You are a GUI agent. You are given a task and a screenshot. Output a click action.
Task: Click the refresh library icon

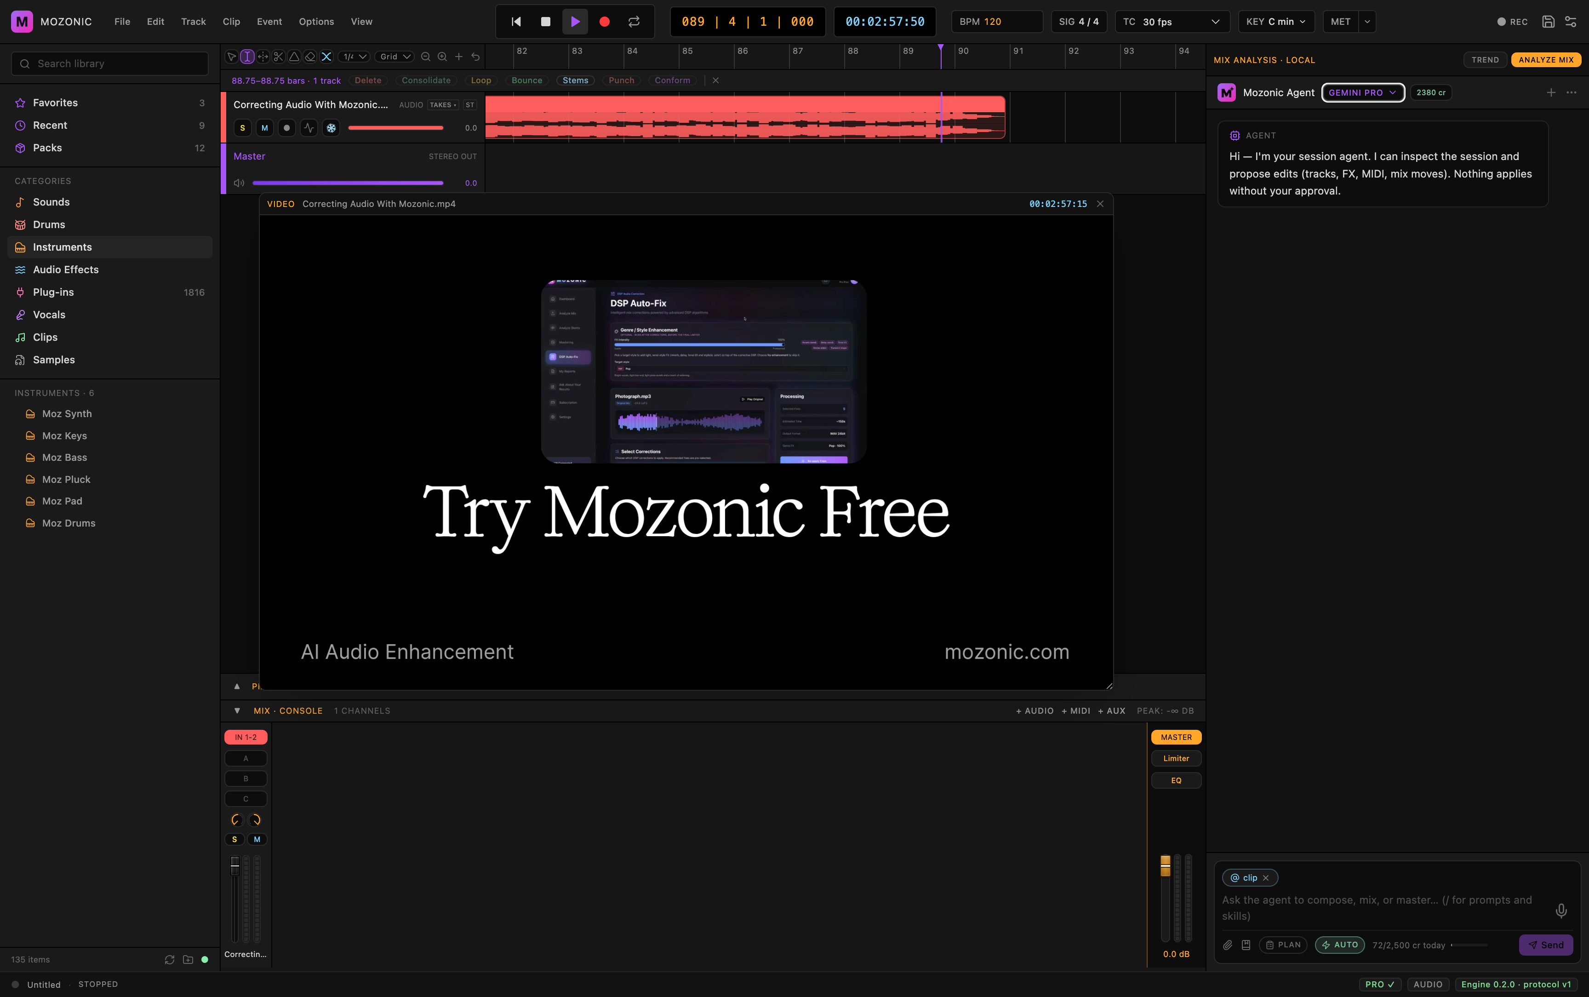click(169, 959)
